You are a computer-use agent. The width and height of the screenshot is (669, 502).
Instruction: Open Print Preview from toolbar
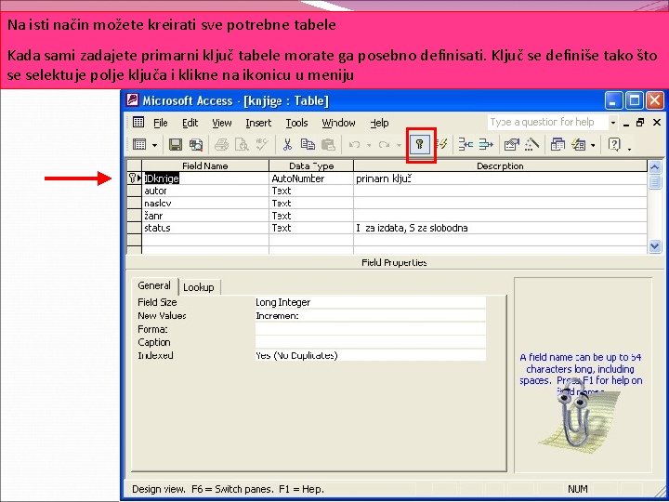pos(242,145)
